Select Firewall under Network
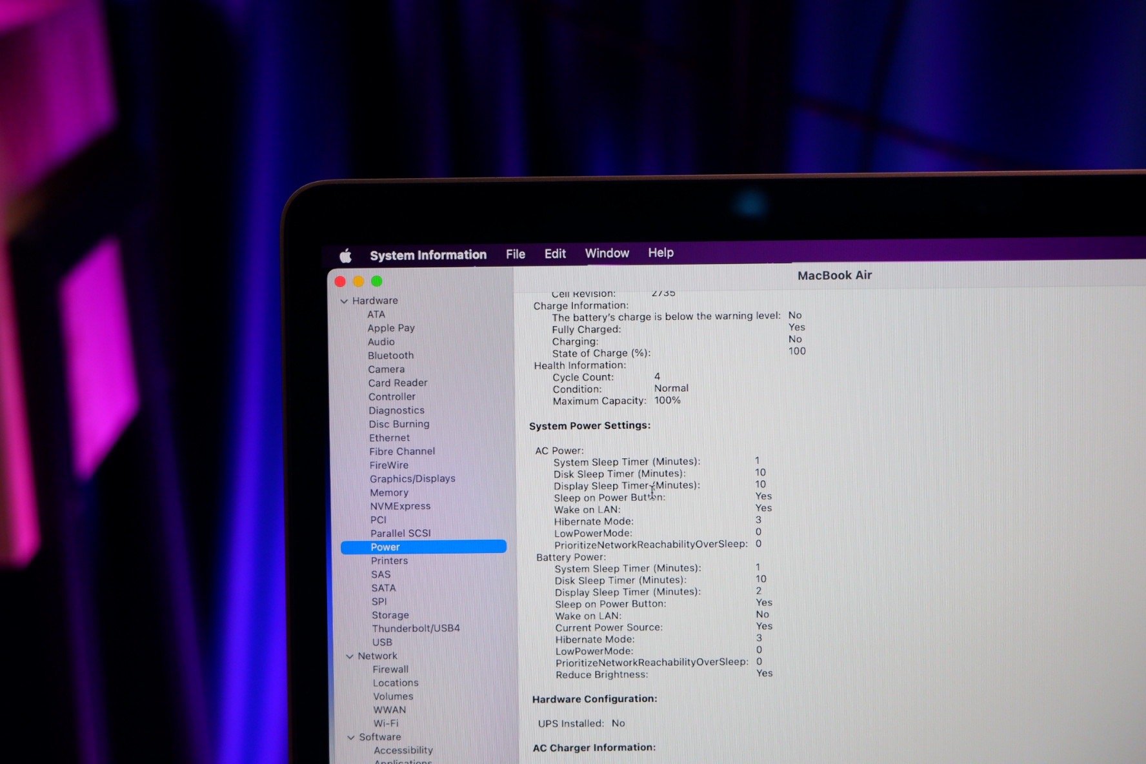Viewport: 1146px width, 764px height. [x=390, y=669]
